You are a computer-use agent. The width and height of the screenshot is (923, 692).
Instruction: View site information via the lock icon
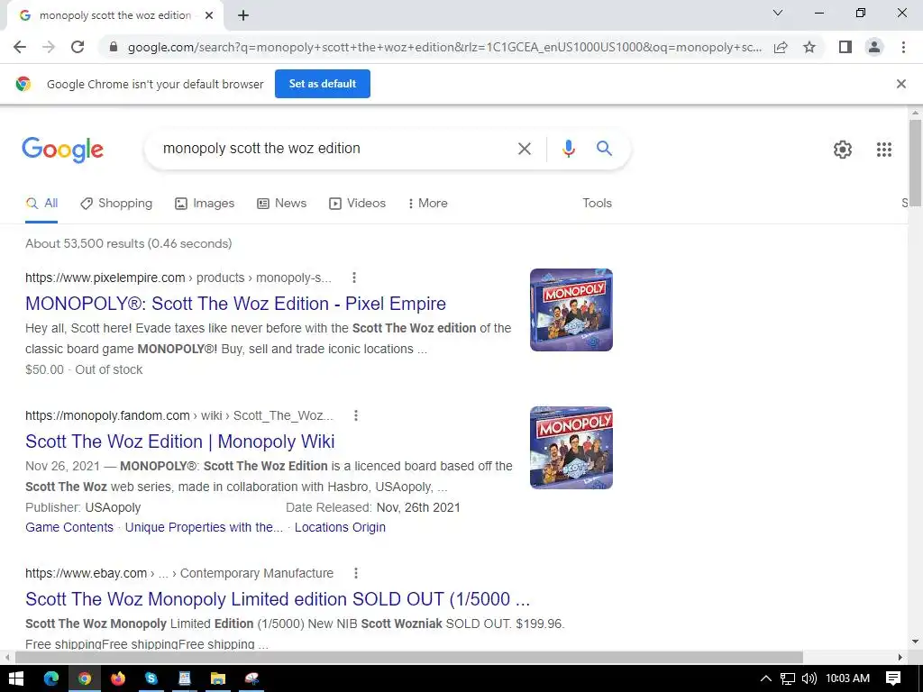coord(114,47)
